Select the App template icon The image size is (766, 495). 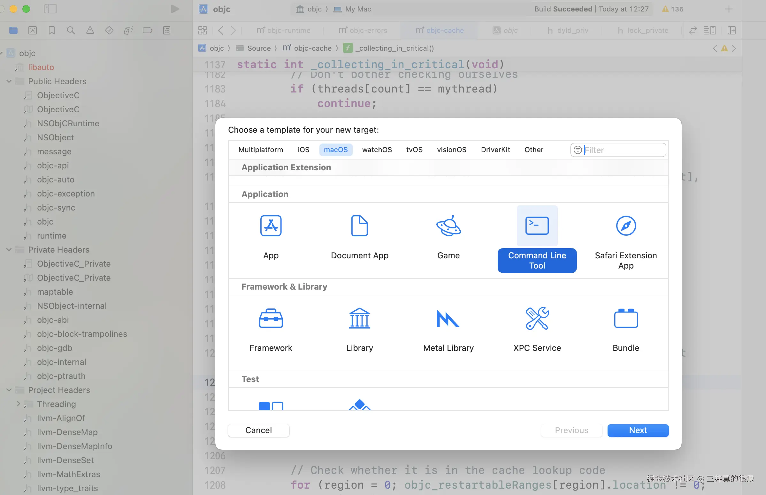pos(271,225)
